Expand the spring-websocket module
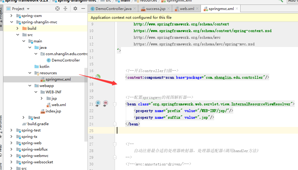 [x=11, y=162]
